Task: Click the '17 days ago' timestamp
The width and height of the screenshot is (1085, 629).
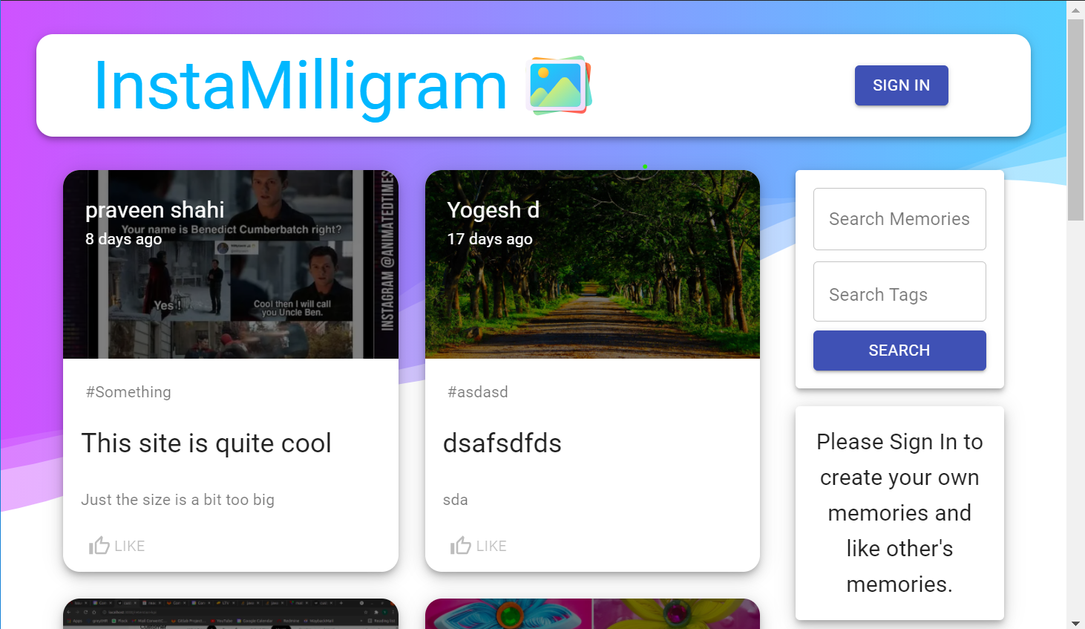Action: pyautogui.click(x=490, y=239)
